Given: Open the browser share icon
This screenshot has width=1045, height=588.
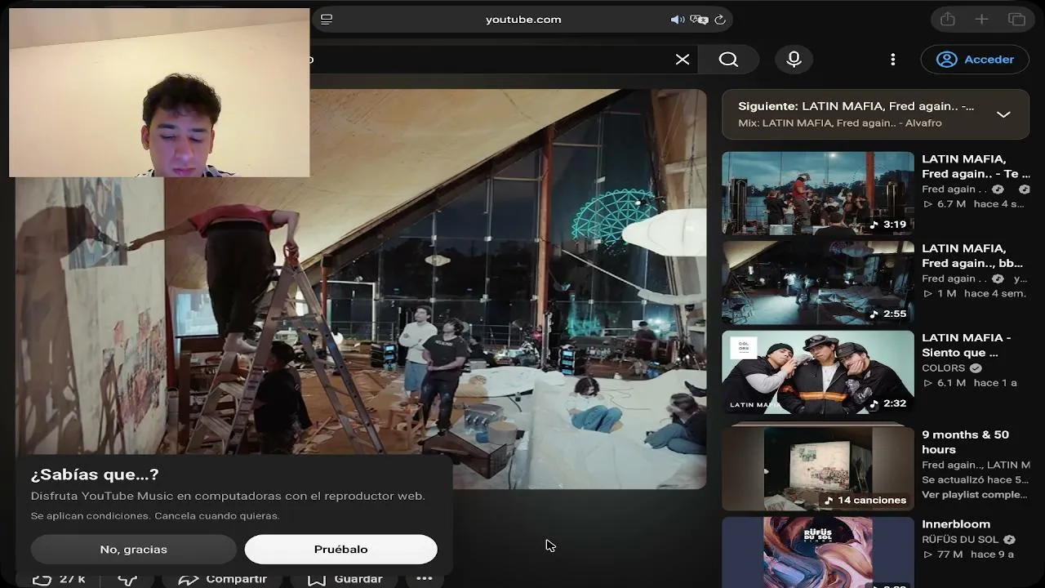Looking at the screenshot, I should click(x=948, y=20).
